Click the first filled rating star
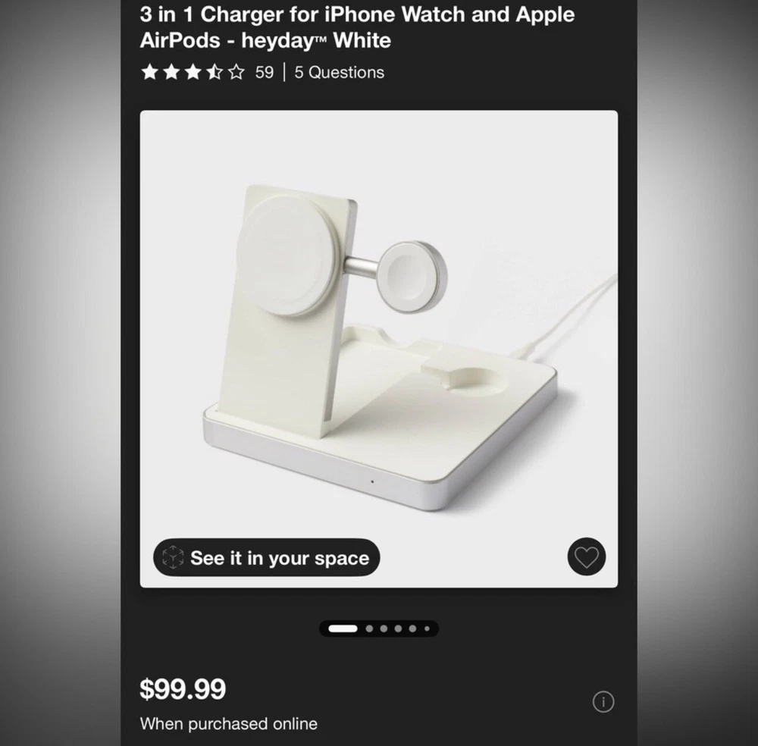This screenshot has height=746, width=758. [150, 72]
